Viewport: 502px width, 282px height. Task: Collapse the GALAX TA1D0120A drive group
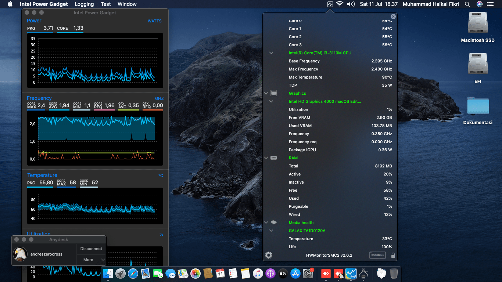[x=271, y=231]
